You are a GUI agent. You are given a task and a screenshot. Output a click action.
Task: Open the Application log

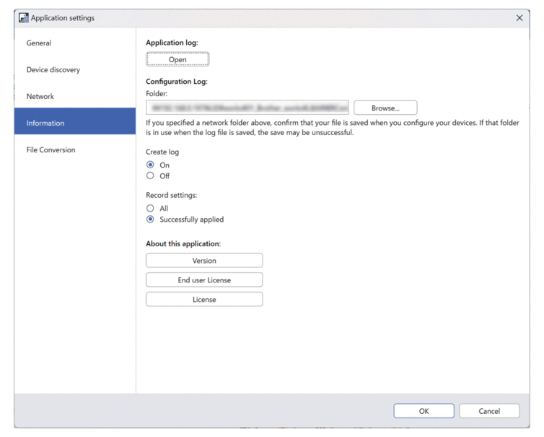click(177, 60)
